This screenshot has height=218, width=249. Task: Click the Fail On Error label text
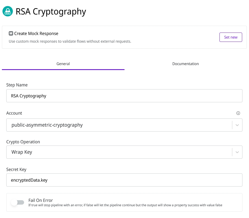pyautogui.click(x=40, y=200)
